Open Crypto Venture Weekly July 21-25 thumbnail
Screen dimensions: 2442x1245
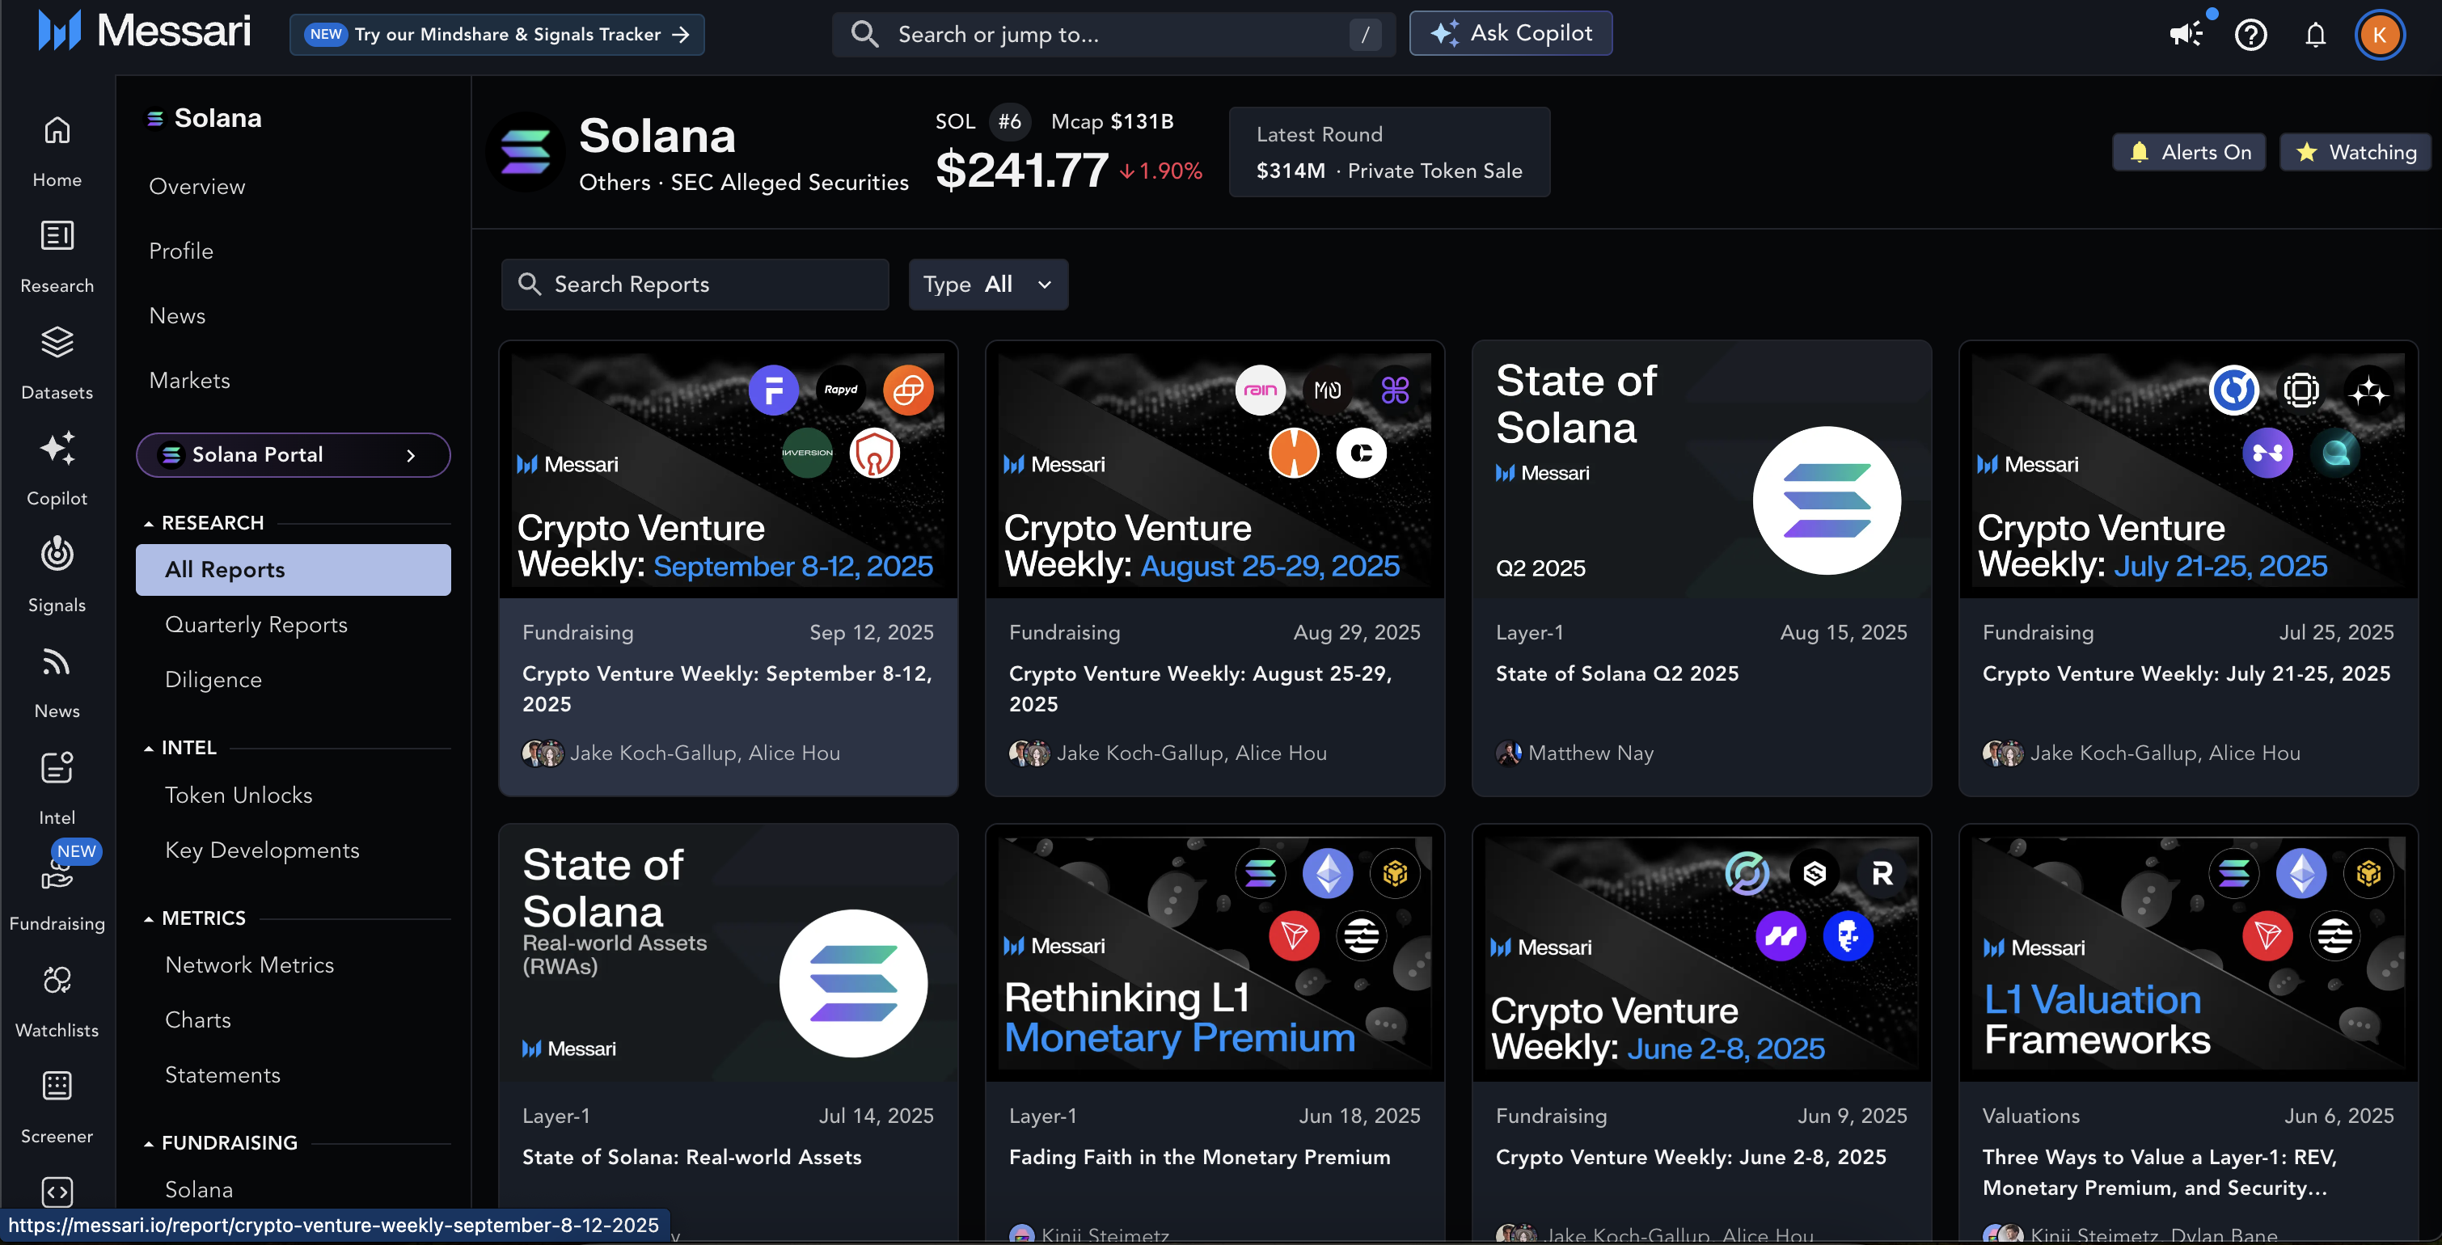tap(2188, 469)
